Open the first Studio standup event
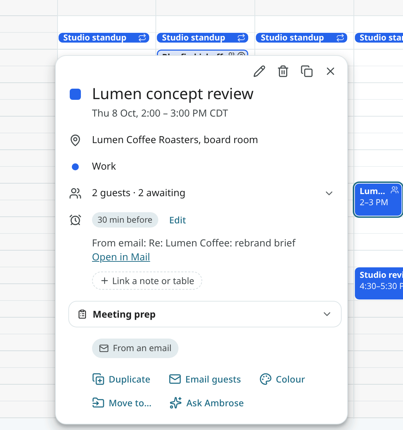The height and width of the screenshot is (430, 403). [x=104, y=38]
